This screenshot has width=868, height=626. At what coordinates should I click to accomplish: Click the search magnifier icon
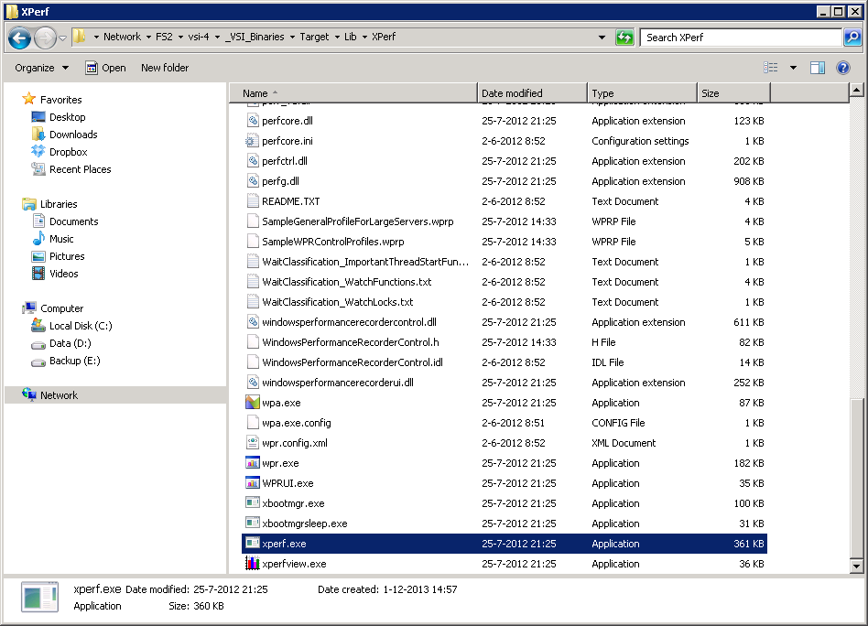tap(852, 38)
